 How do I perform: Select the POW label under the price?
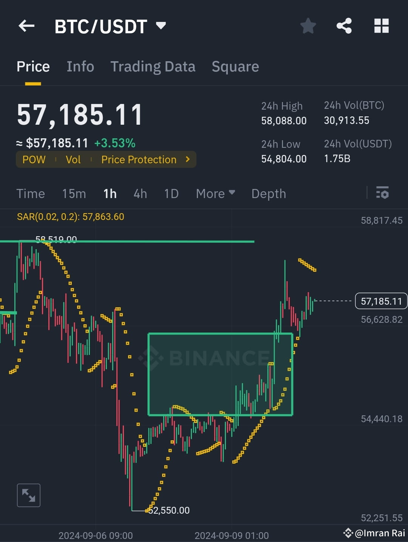34,159
